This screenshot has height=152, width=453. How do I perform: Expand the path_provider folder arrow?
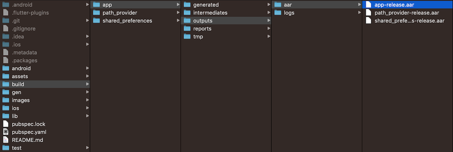pyautogui.click(x=178, y=13)
